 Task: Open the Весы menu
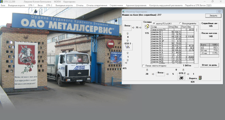point(40,5)
